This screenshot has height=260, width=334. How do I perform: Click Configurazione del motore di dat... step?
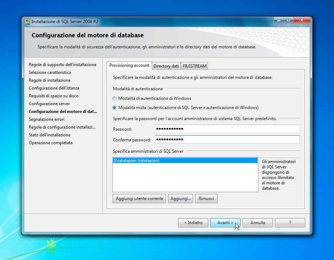[x=63, y=112]
